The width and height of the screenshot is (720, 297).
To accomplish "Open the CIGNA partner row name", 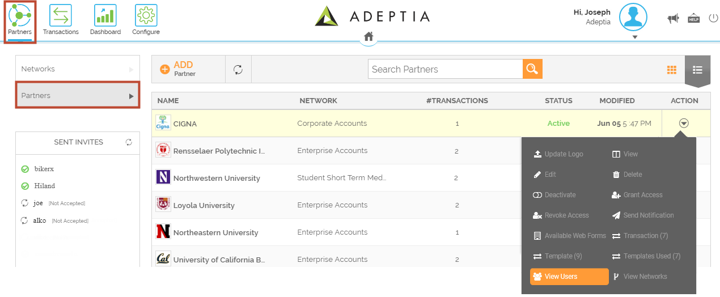I will click(x=185, y=124).
